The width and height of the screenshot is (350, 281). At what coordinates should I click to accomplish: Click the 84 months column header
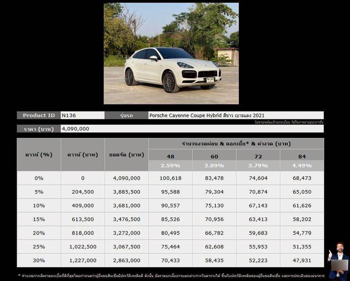302,156
